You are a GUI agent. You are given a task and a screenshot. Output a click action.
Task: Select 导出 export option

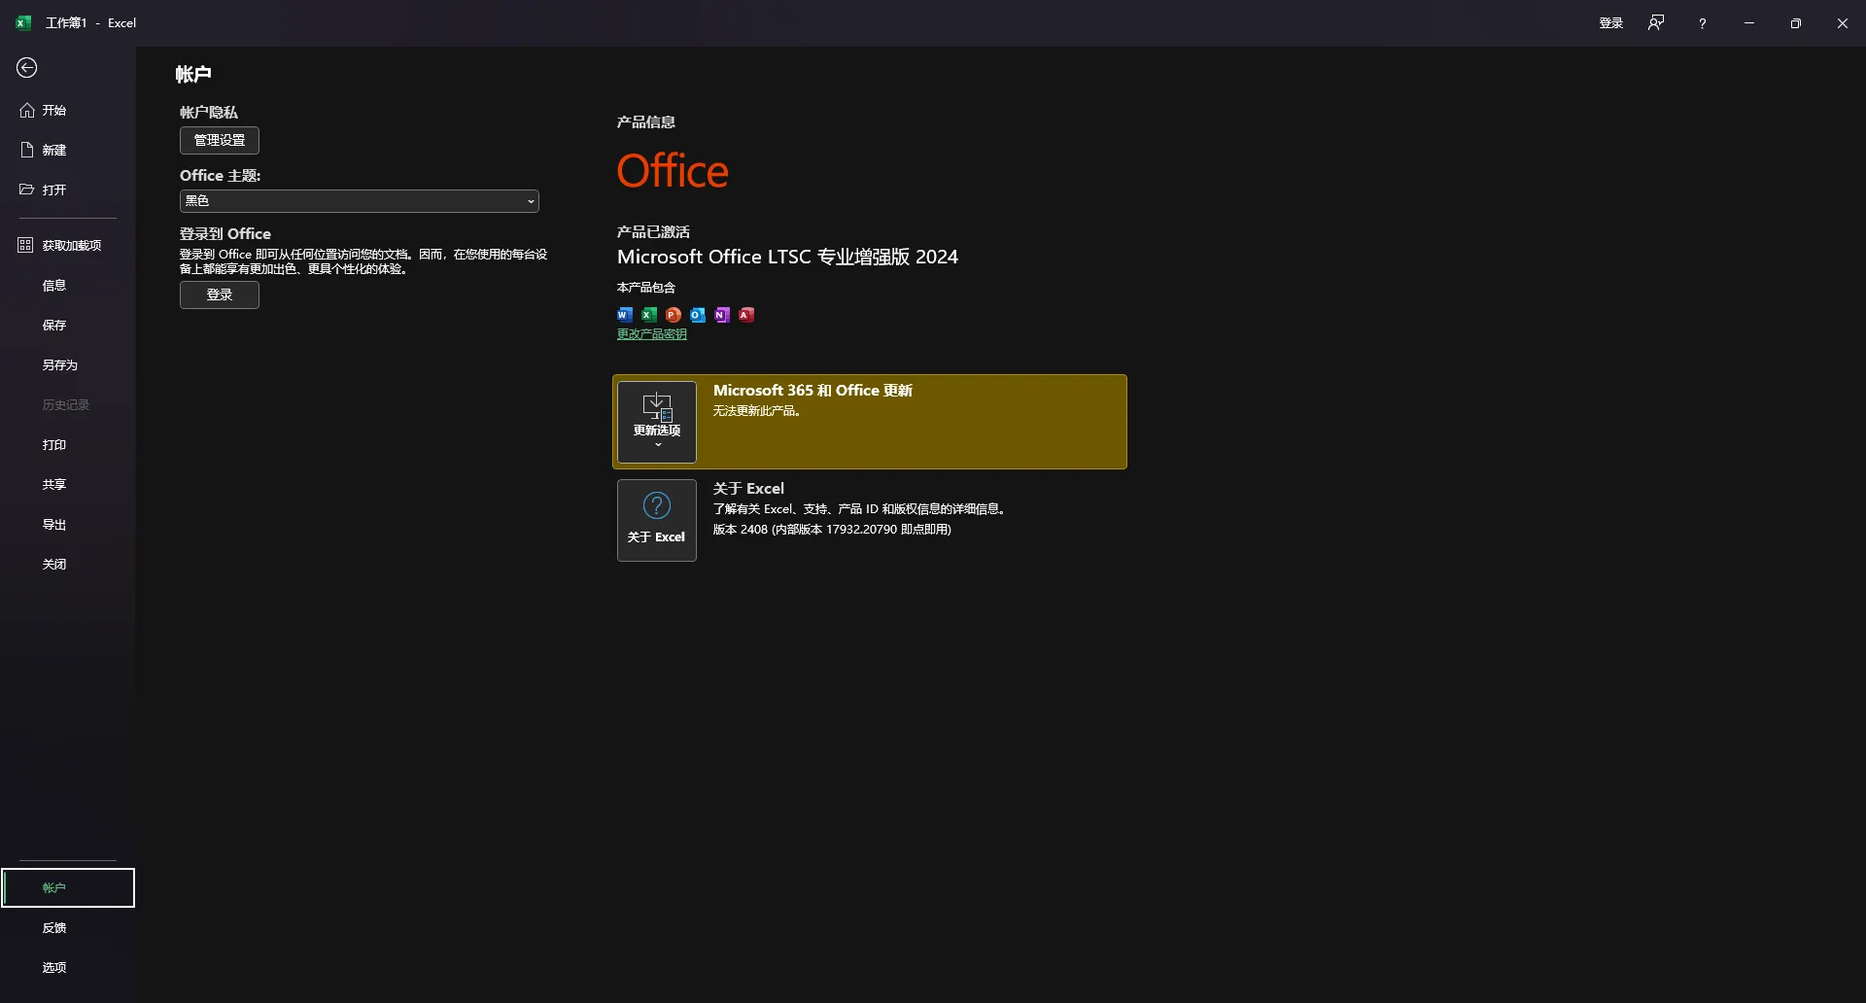click(x=68, y=524)
